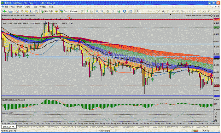Viewport: 221px width, 133px height.
Task: Switch to USDCHFm,M5 chart tab
Action: [39, 127]
